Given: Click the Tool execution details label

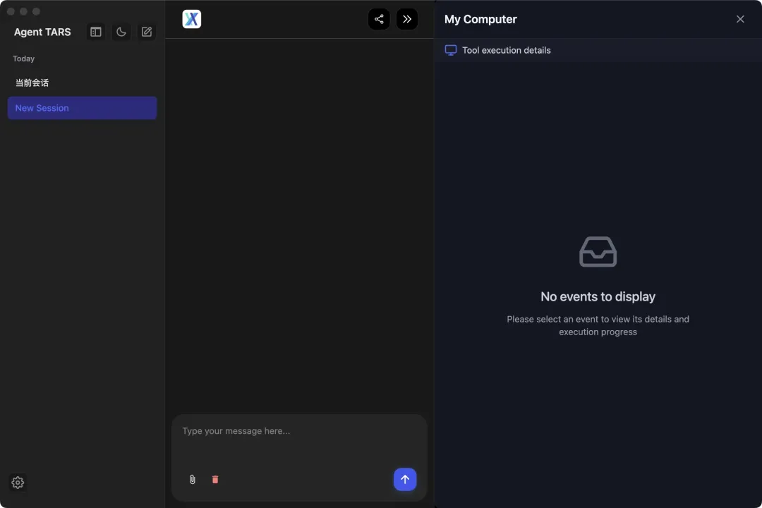Looking at the screenshot, I should coord(507,50).
